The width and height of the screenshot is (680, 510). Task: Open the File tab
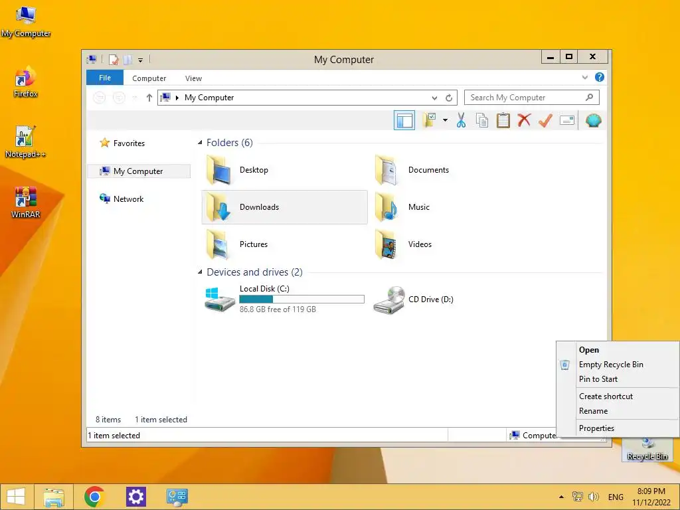pos(105,78)
